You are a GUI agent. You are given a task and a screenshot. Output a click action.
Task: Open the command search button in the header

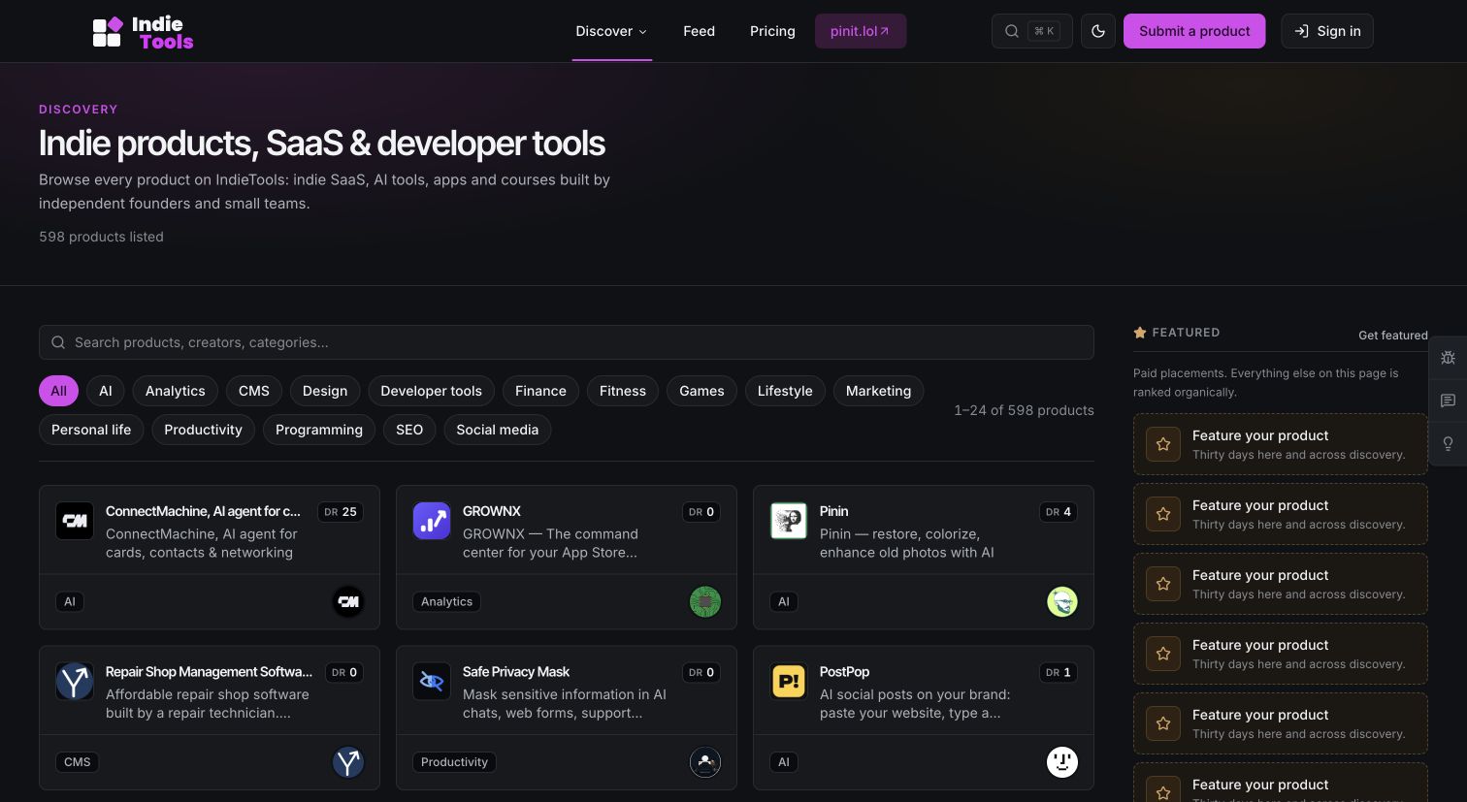(x=1031, y=31)
